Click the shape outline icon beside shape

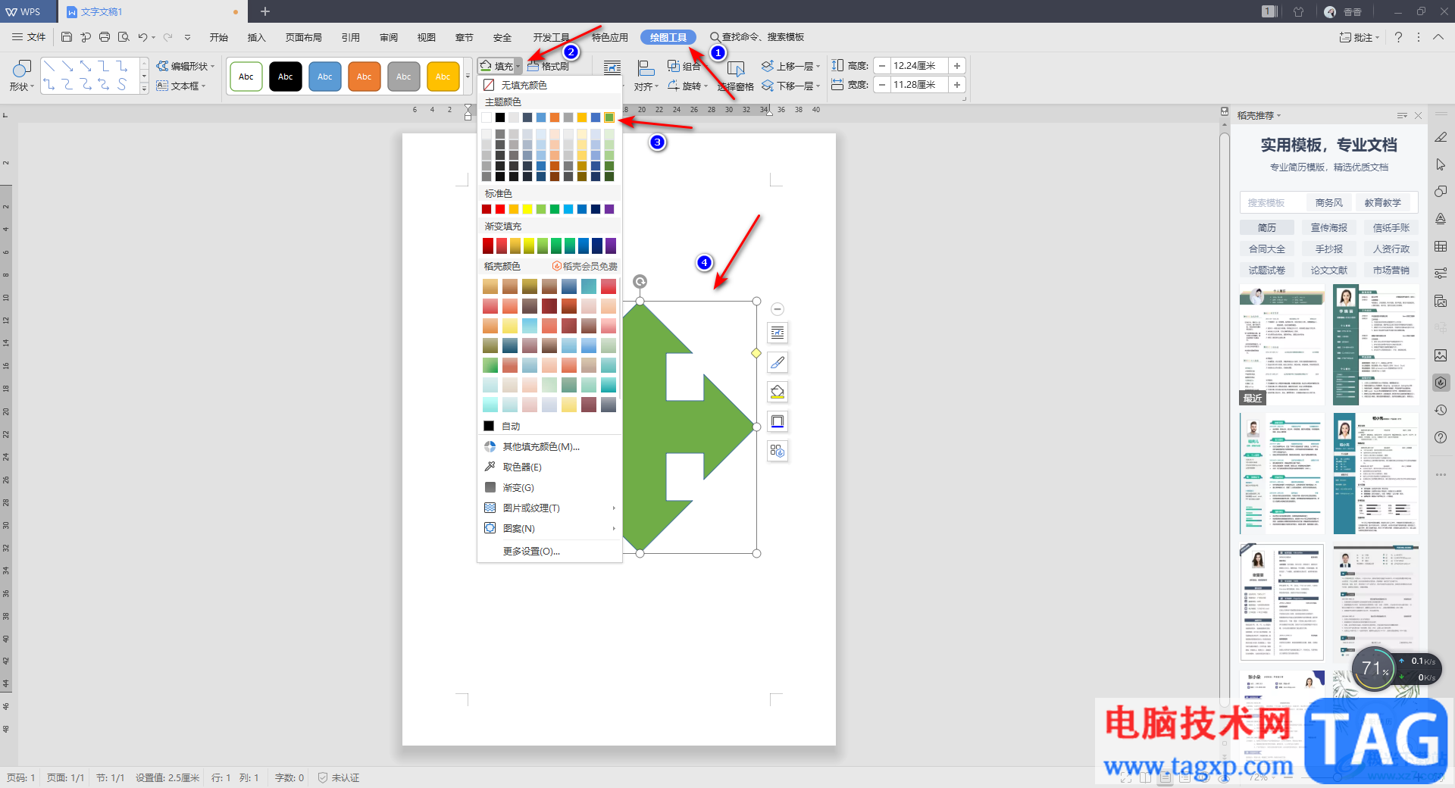[x=778, y=421]
